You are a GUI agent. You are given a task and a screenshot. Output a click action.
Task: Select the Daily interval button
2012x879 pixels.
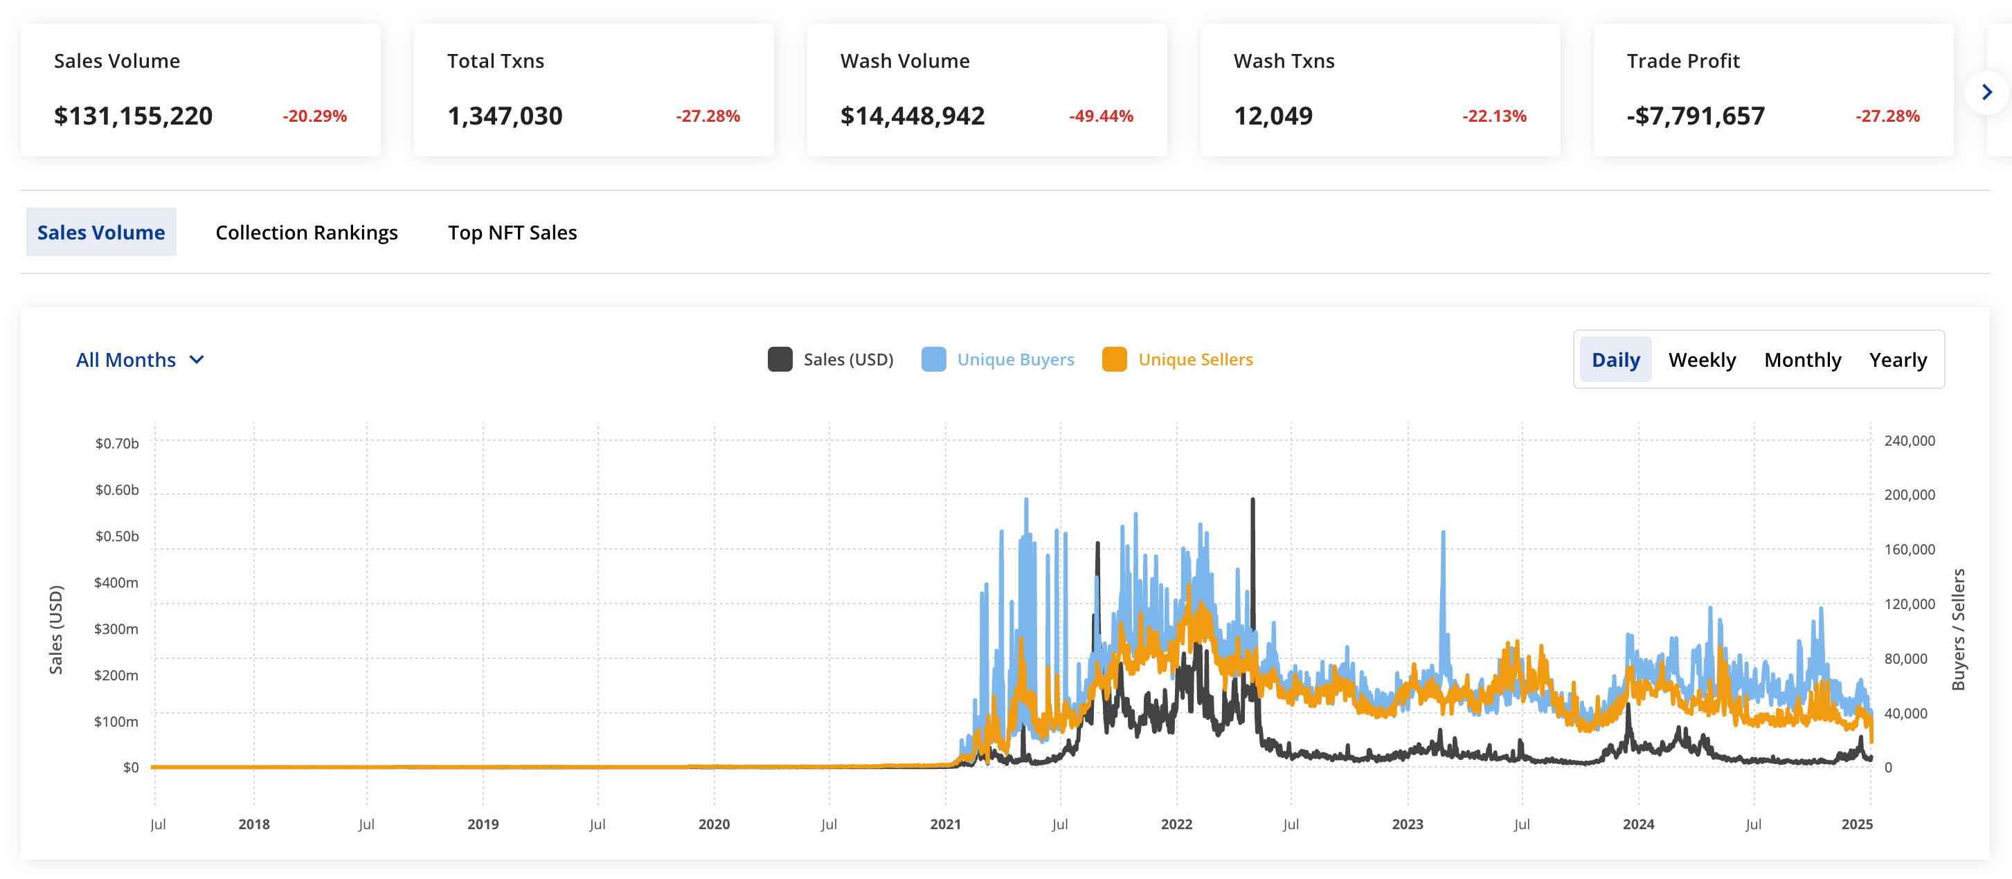[1615, 360]
